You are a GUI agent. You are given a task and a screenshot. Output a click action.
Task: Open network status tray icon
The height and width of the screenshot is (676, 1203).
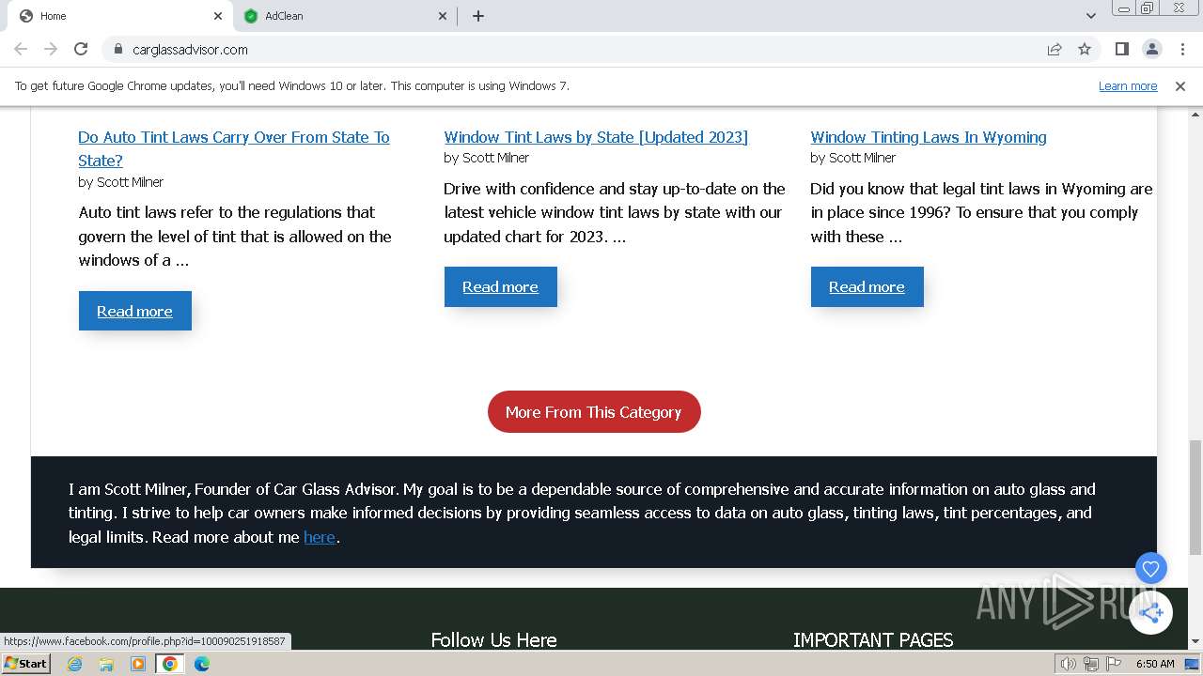tap(1091, 664)
